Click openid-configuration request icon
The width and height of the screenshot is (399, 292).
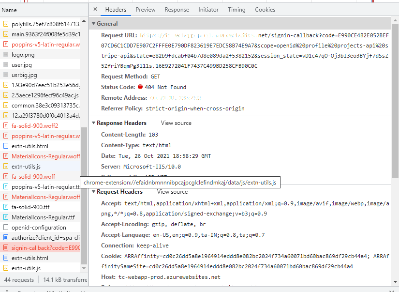[6, 227]
